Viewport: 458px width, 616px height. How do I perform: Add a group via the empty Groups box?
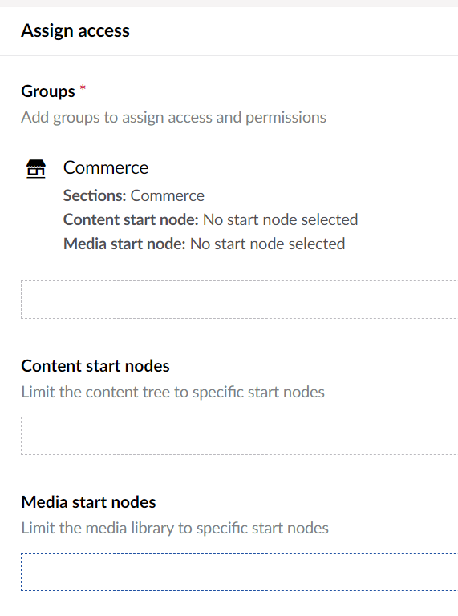click(239, 300)
